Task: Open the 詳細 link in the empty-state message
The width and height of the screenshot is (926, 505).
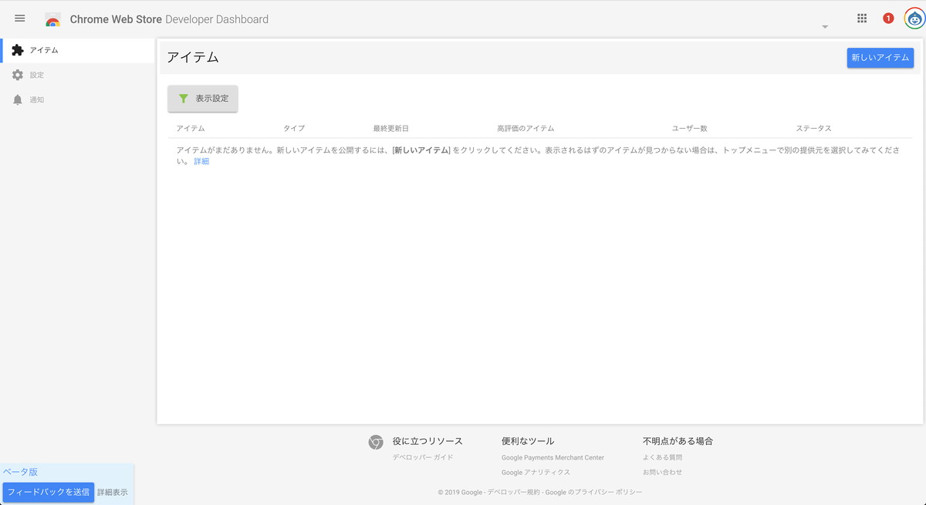Action: [x=201, y=161]
